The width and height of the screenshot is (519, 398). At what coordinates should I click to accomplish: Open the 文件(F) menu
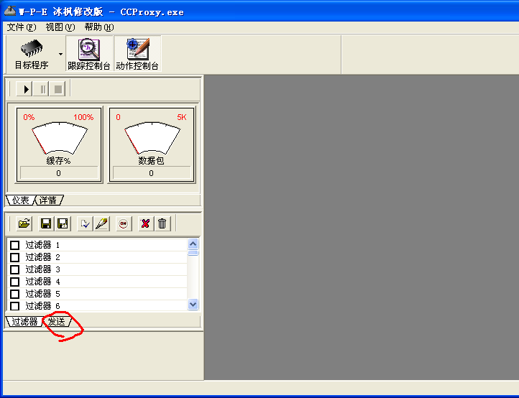click(22, 27)
